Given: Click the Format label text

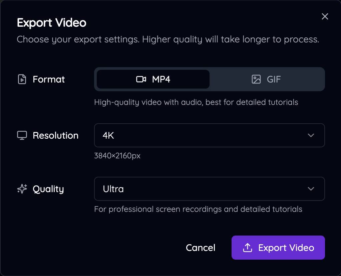Looking at the screenshot, I should click(49, 80).
